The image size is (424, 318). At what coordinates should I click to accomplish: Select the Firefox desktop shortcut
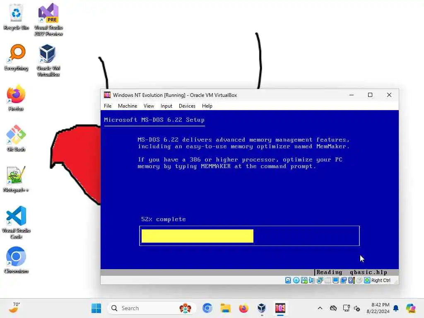pos(16,98)
